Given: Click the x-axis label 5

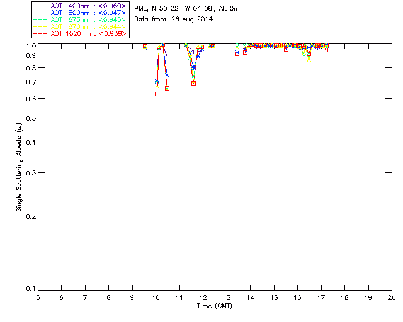Looking at the screenshot, I should coord(38,298).
